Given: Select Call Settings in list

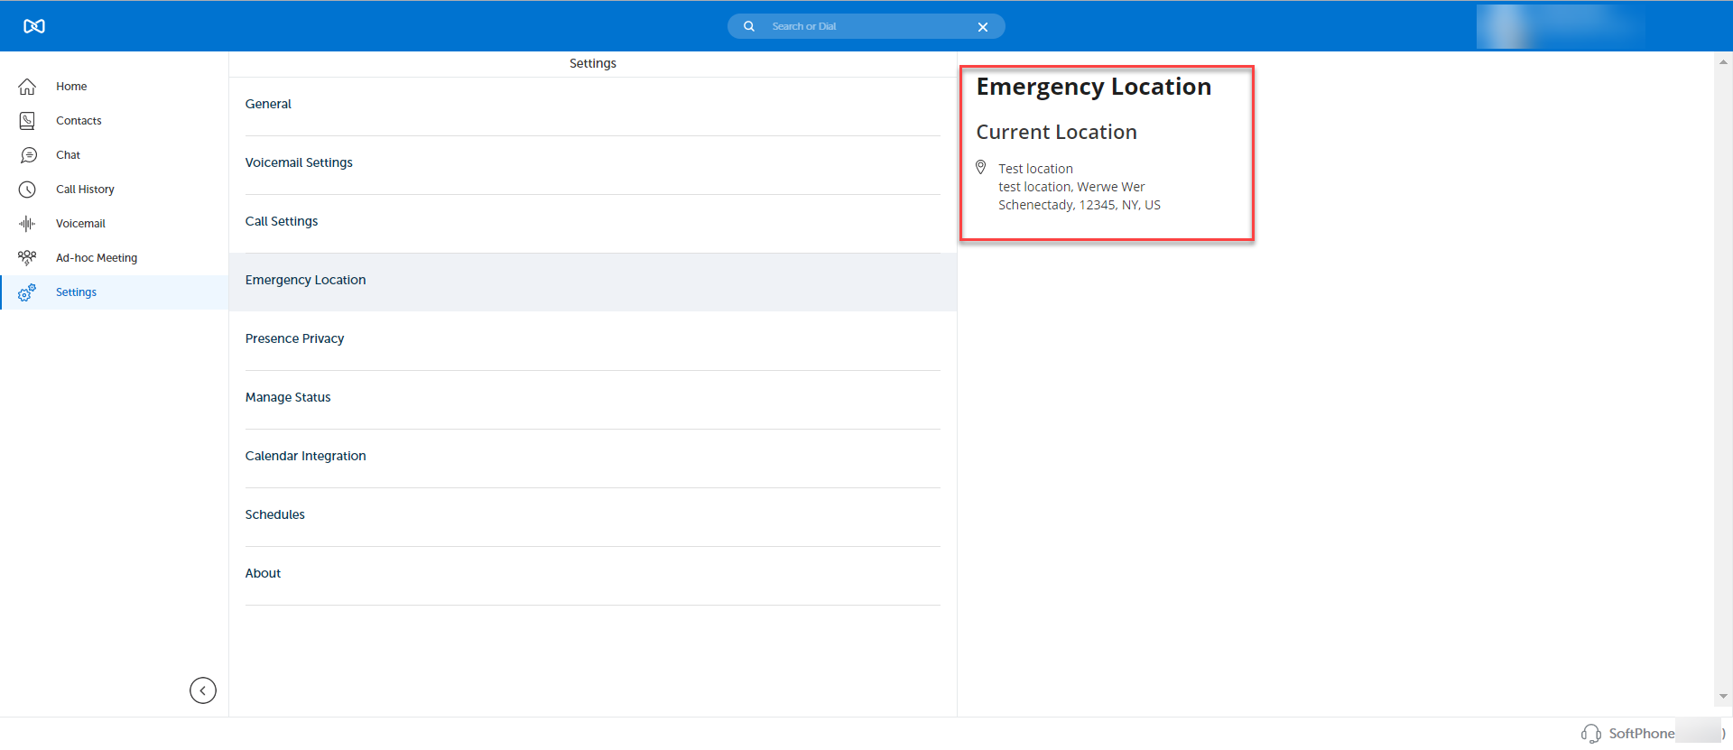Looking at the screenshot, I should click(282, 221).
